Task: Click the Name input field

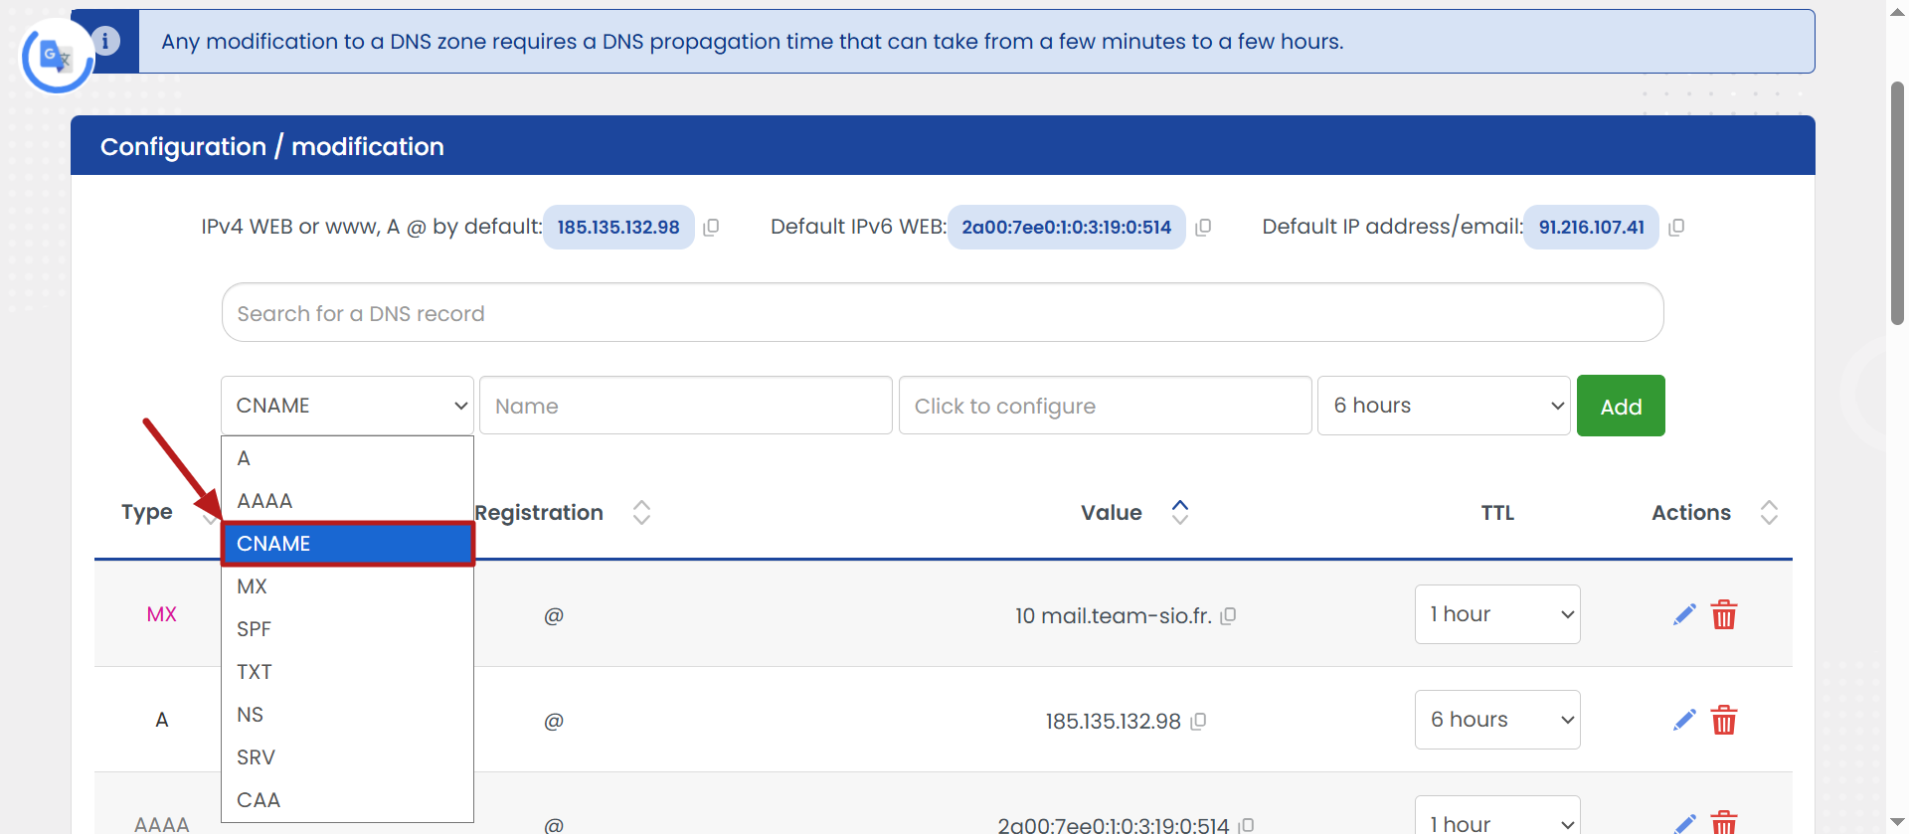Action: (x=685, y=406)
